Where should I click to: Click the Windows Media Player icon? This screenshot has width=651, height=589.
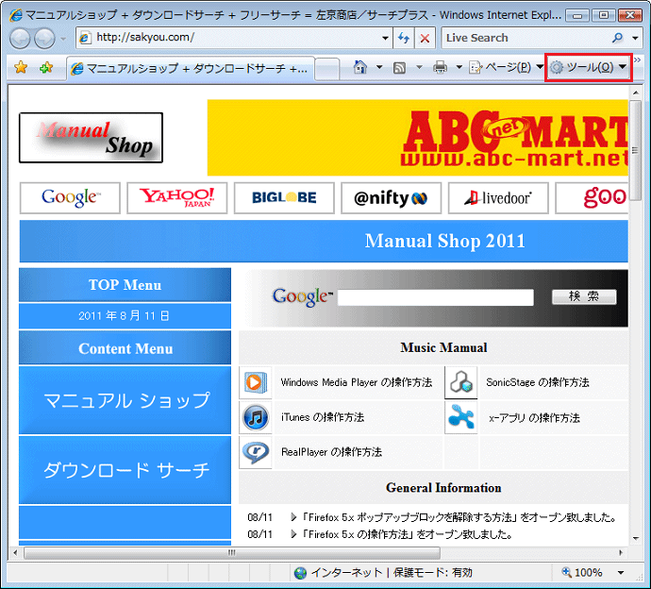(256, 382)
